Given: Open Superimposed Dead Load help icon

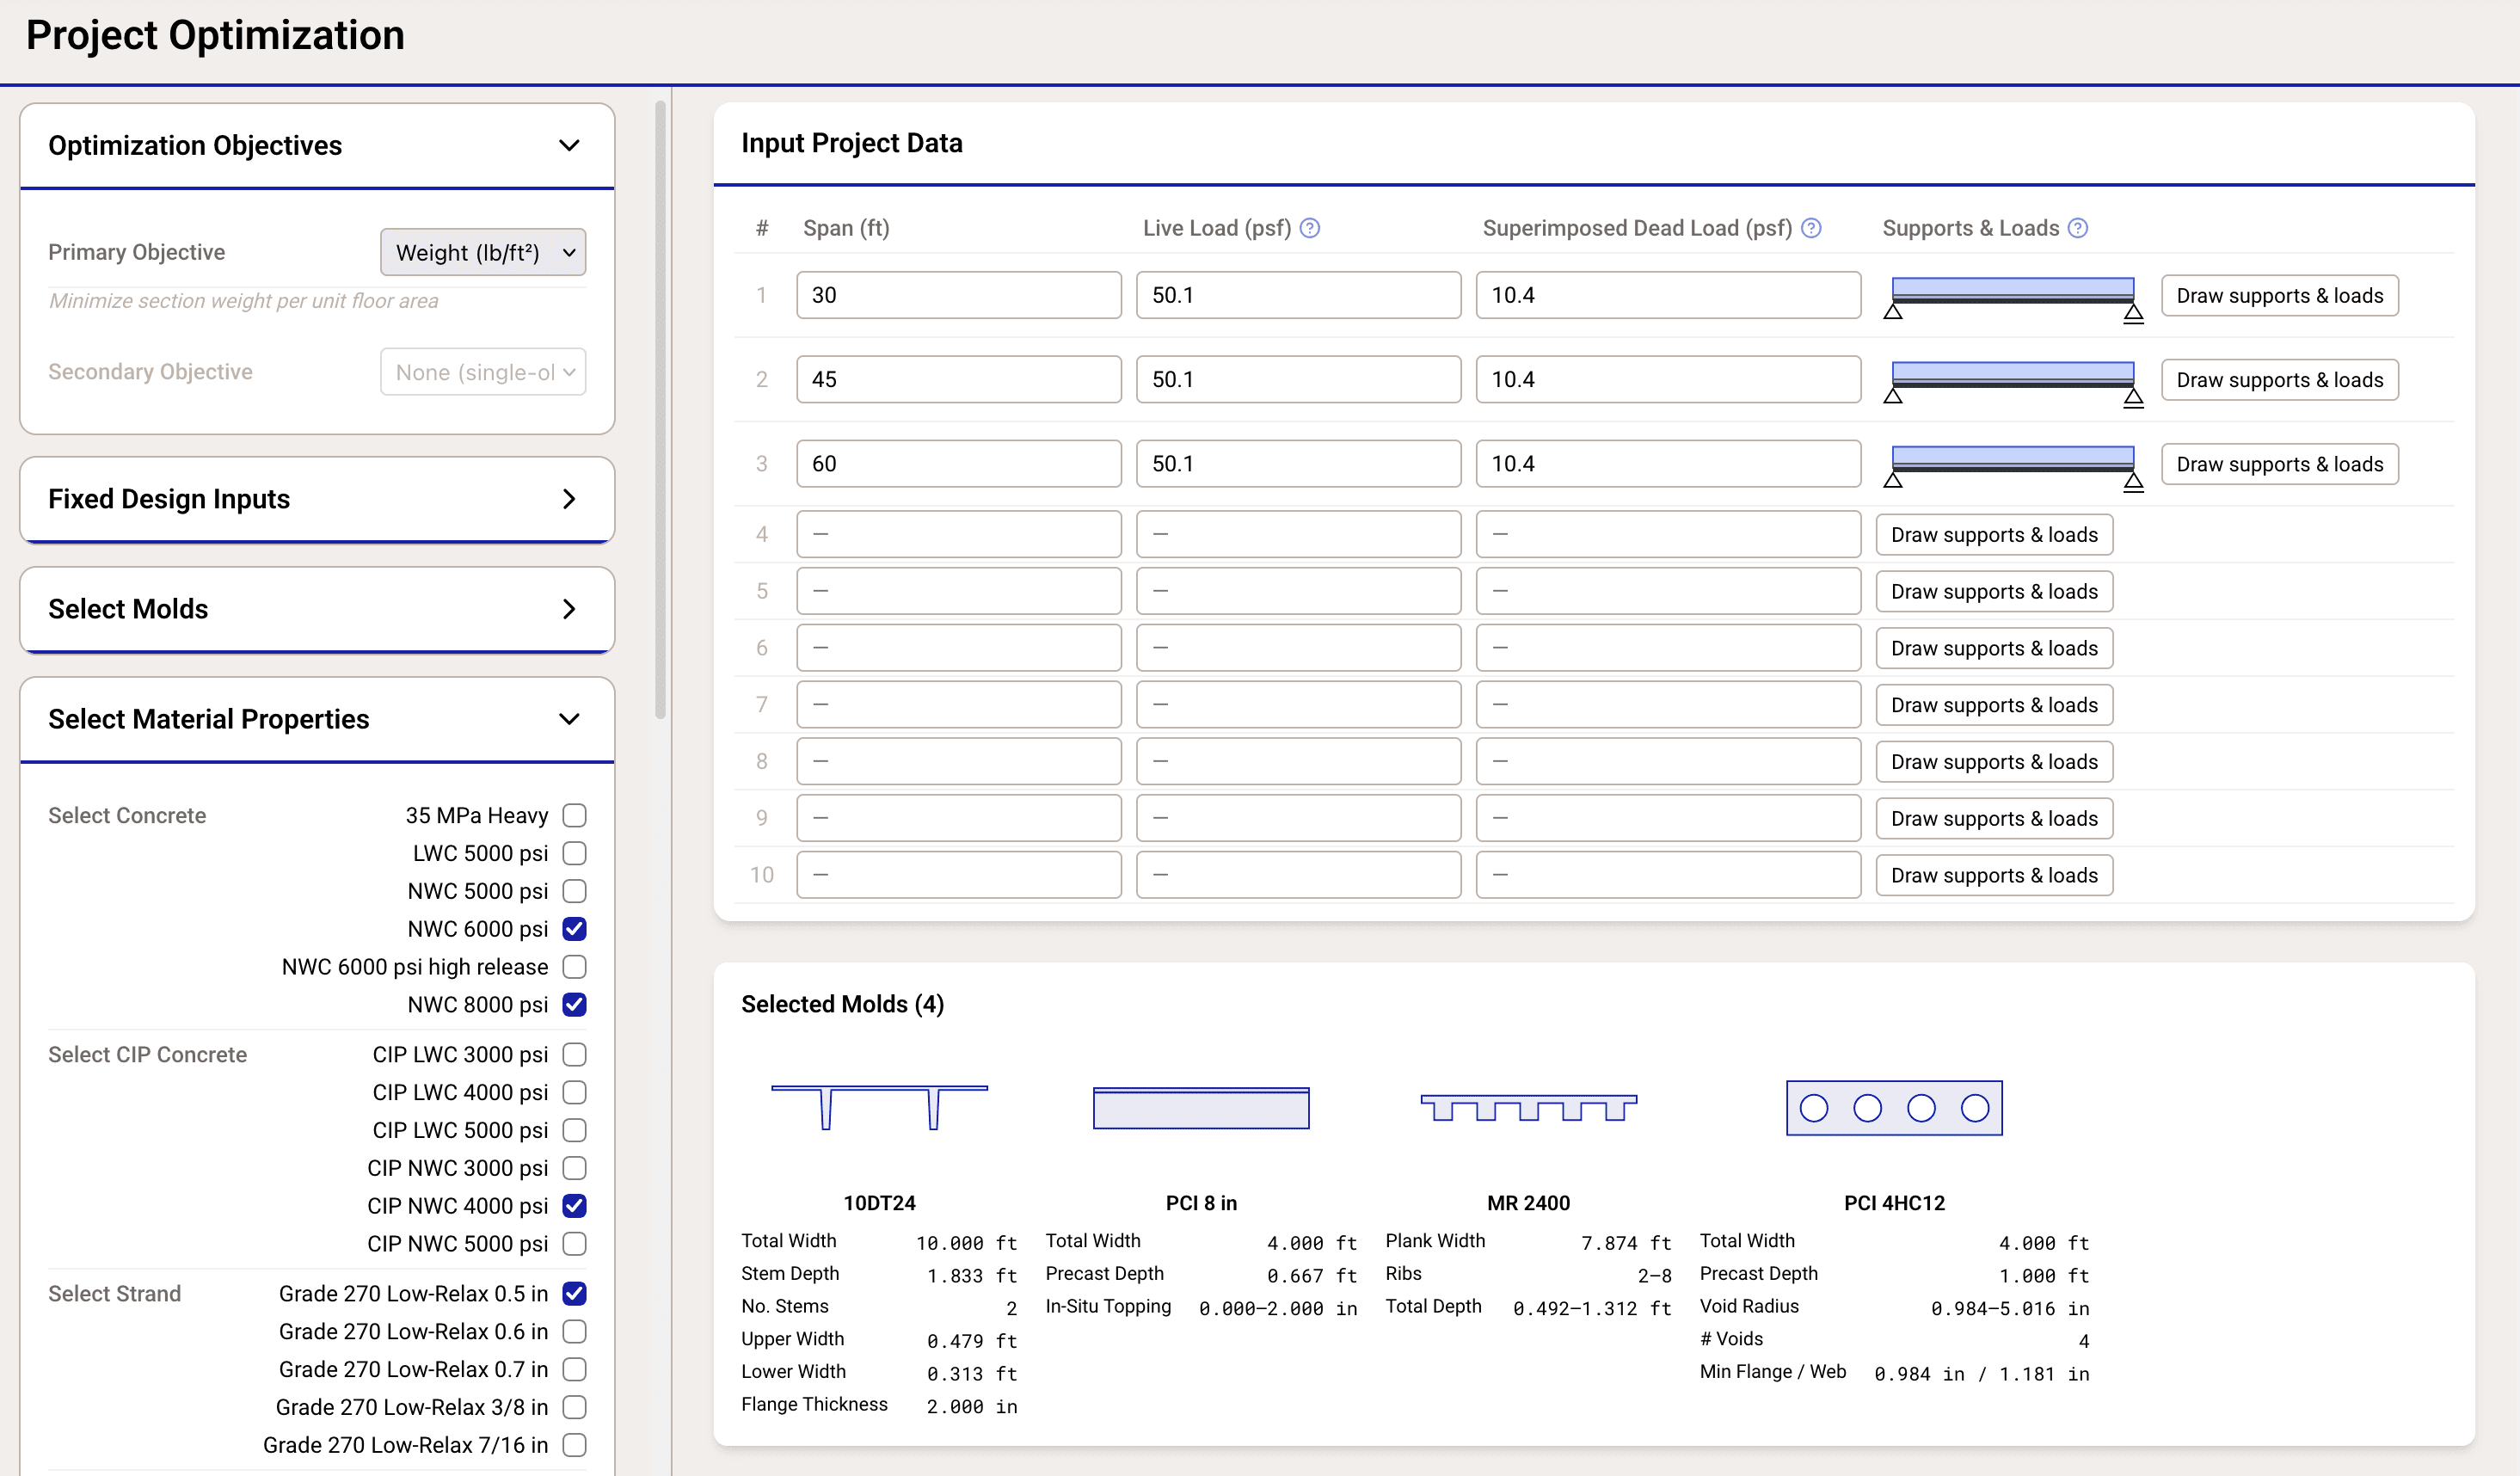Looking at the screenshot, I should 1810,228.
